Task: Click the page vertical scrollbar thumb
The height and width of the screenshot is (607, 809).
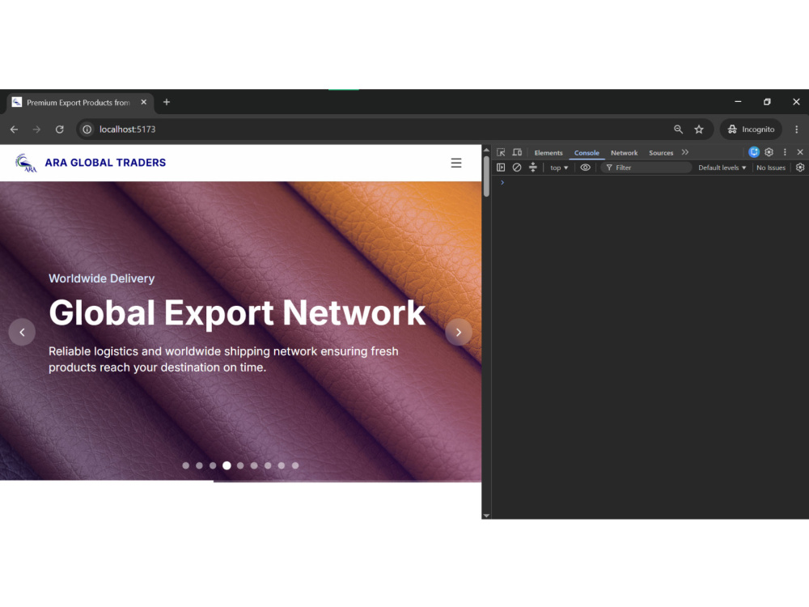Action: click(486, 176)
